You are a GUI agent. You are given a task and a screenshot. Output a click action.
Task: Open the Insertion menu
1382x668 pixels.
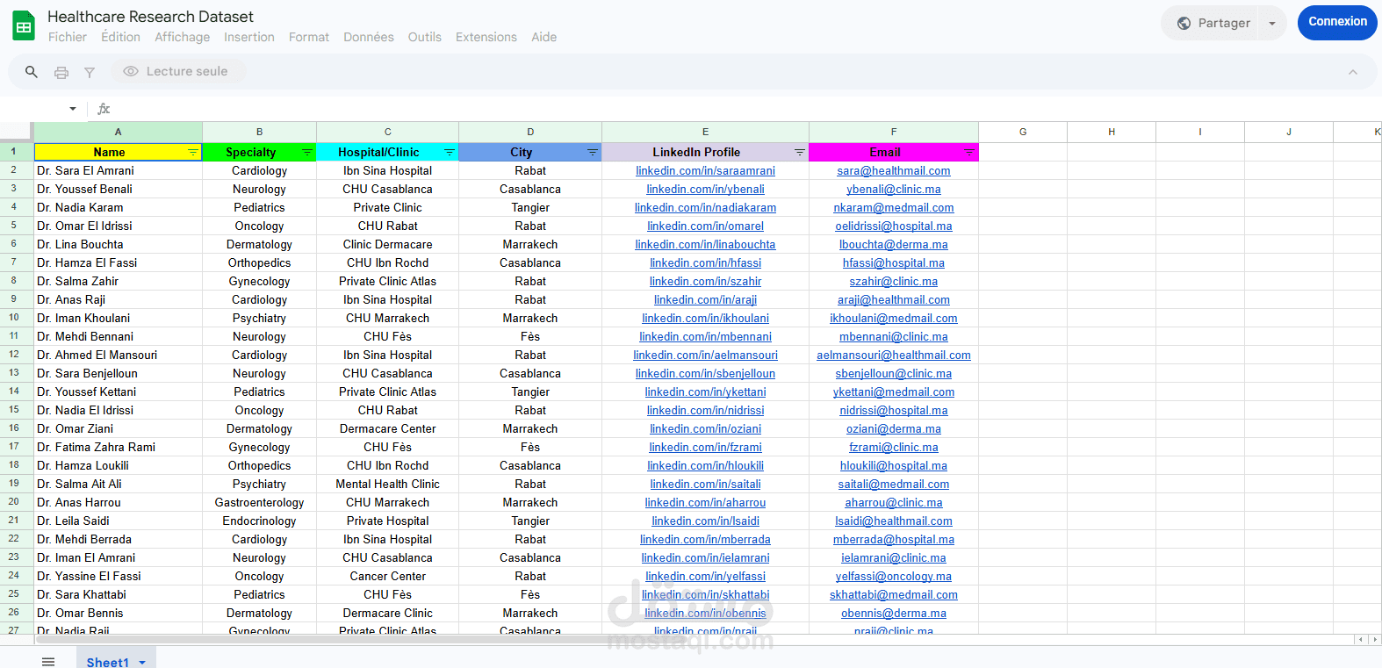point(248,38)
